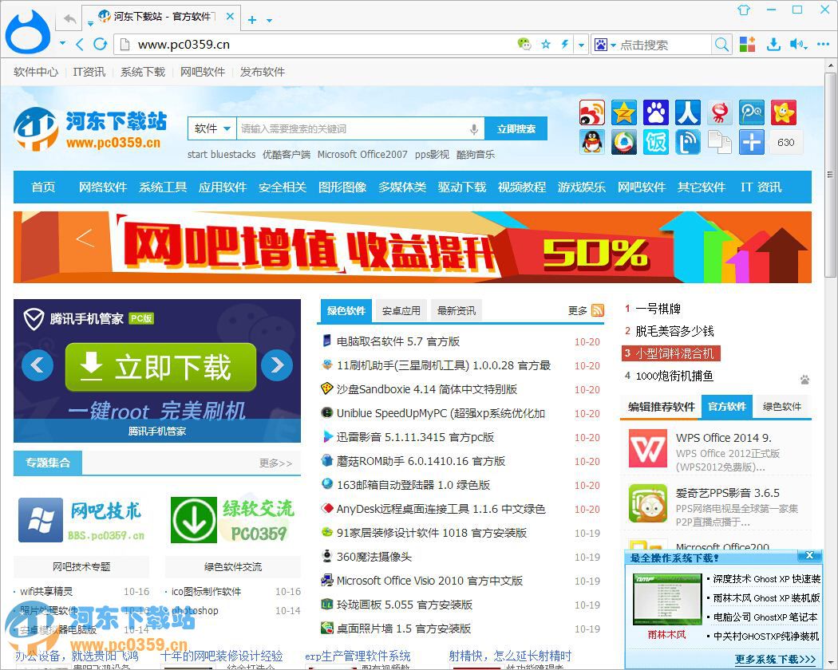
Task: Open the three-dots browser menu
Action: pyautogui.click(x=824, y=45)
